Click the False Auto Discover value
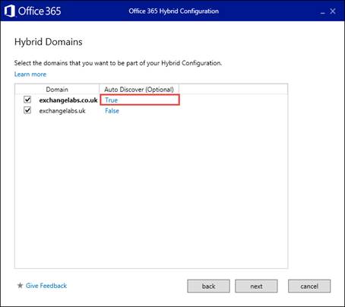345x307 pixels. (x=112, y=111)
